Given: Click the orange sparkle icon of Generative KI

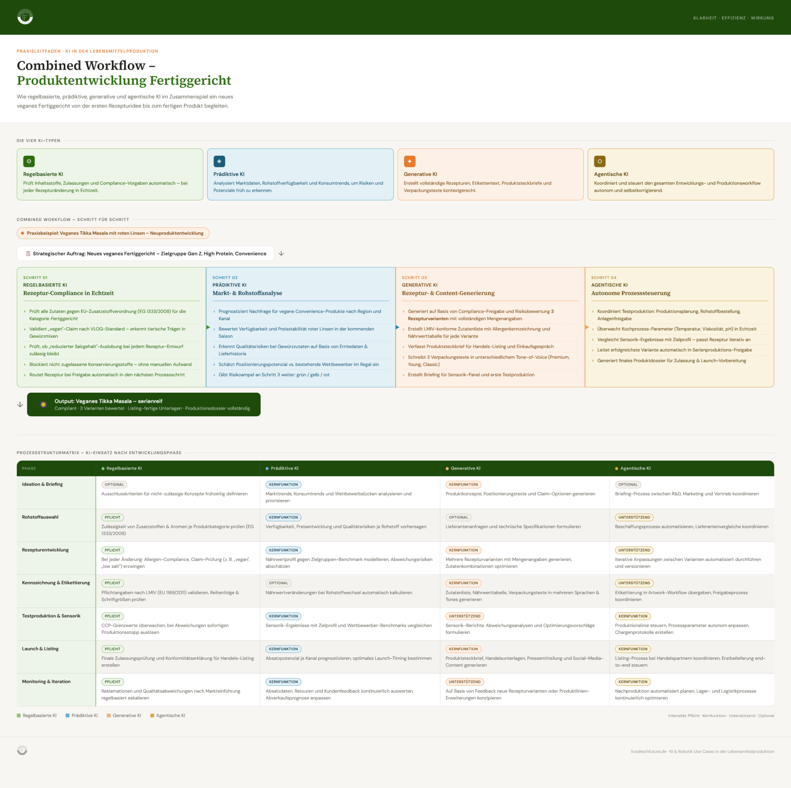Looking at the screenshot, I should (x=410, y=161).
